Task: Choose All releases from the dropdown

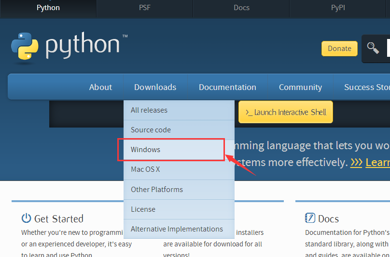Action: pos(149,110)
